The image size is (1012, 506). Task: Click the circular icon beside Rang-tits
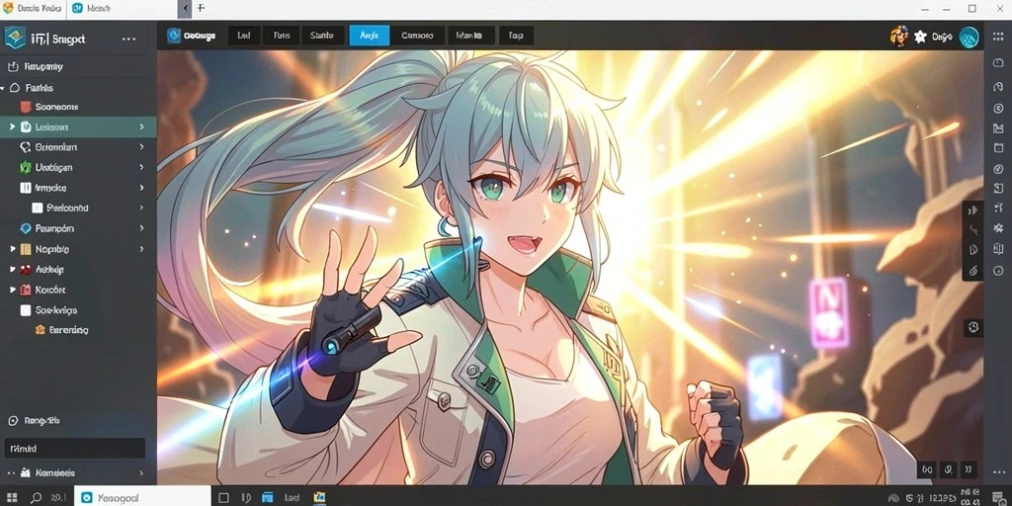[12, 421]
